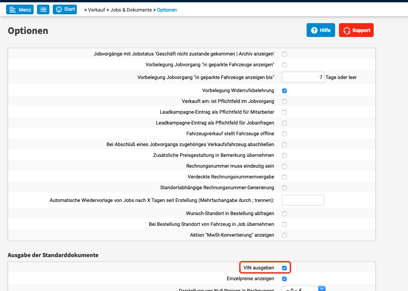Focus the Automatische Wiedervorlage input field
Image resolution: width=408 pixels, height=291 pixels.
point(303,200)
